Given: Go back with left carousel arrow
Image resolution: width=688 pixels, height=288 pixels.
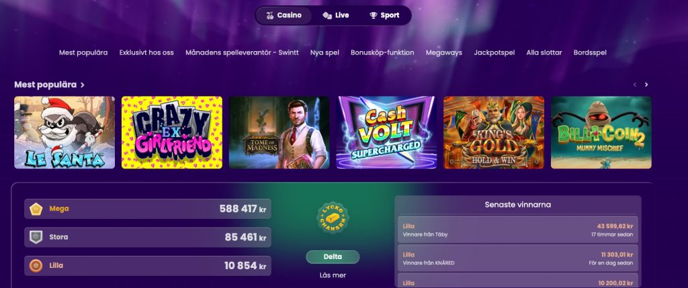Looking at the screenshot, I should pos(634,85).
